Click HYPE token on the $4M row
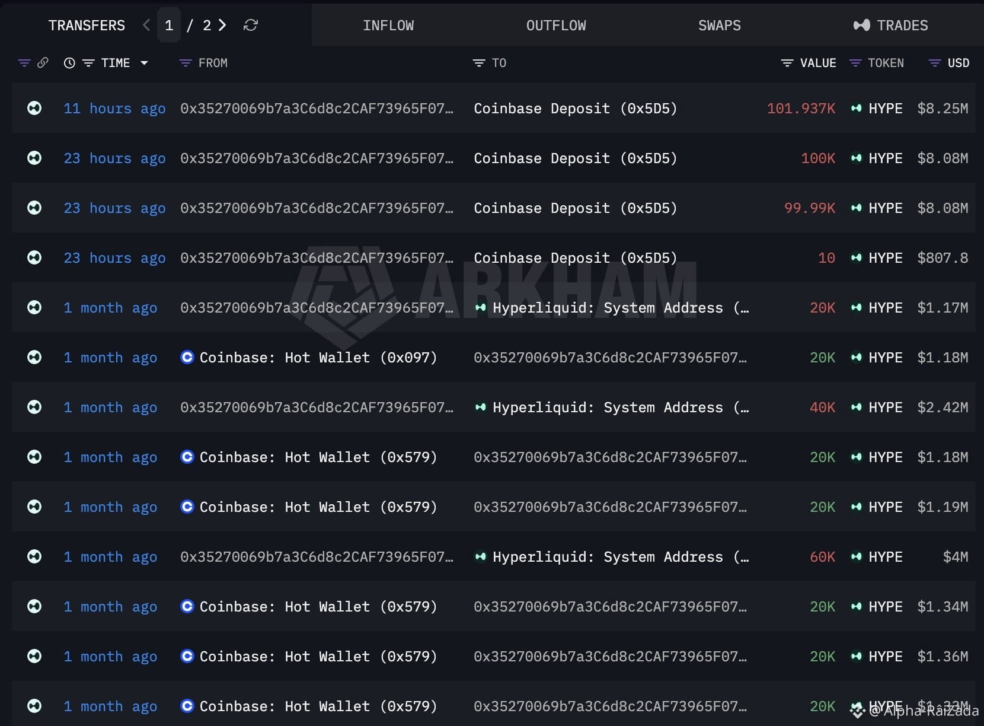 [x=885, y=557]
